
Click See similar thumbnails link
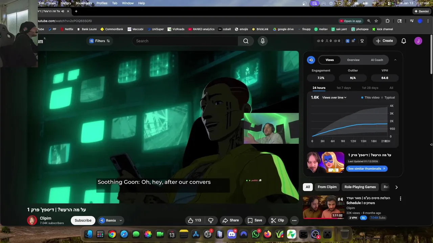point(367,169)
